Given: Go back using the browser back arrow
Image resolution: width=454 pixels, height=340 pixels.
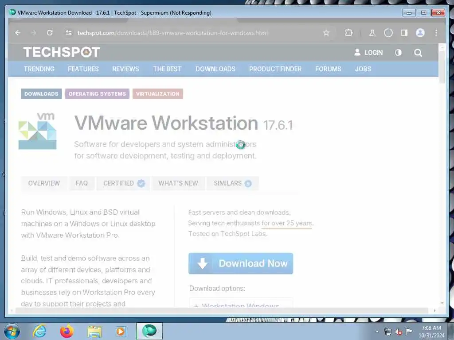Looking at the screenshot, I should (18, 33).
